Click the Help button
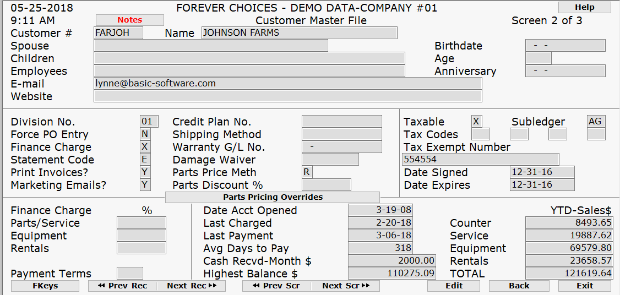The image size is (620, 295). tap(584, 8)
